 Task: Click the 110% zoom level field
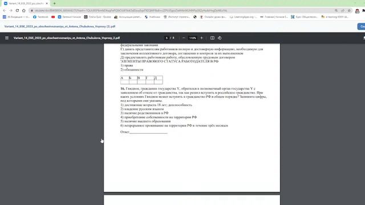click(x=193, y=38)
